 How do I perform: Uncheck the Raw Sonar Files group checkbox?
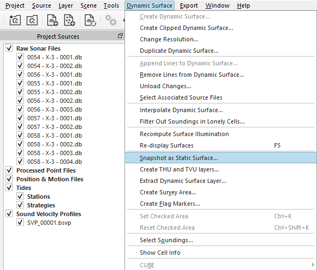point(9,48)
